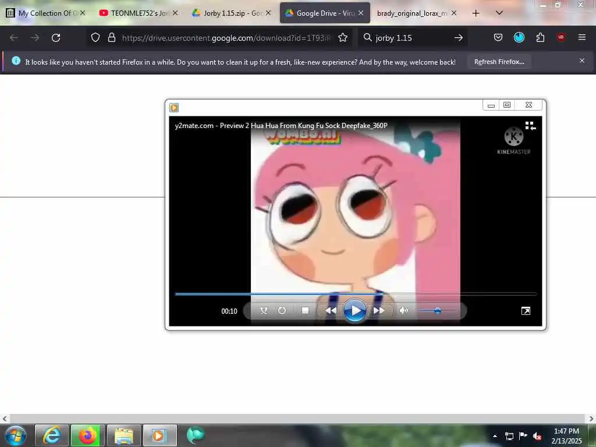
Task: Click the teal bird taskbar icon
Action: (196, 435)
